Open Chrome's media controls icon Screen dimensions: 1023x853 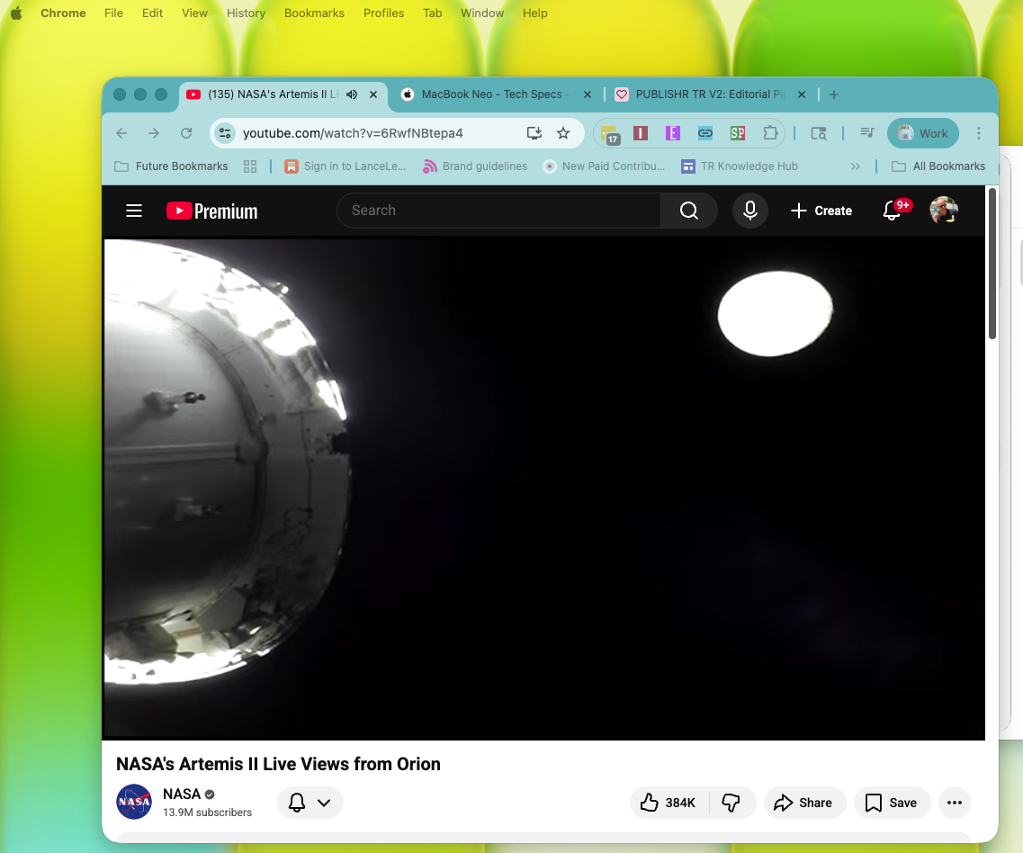tap(866, 132)
